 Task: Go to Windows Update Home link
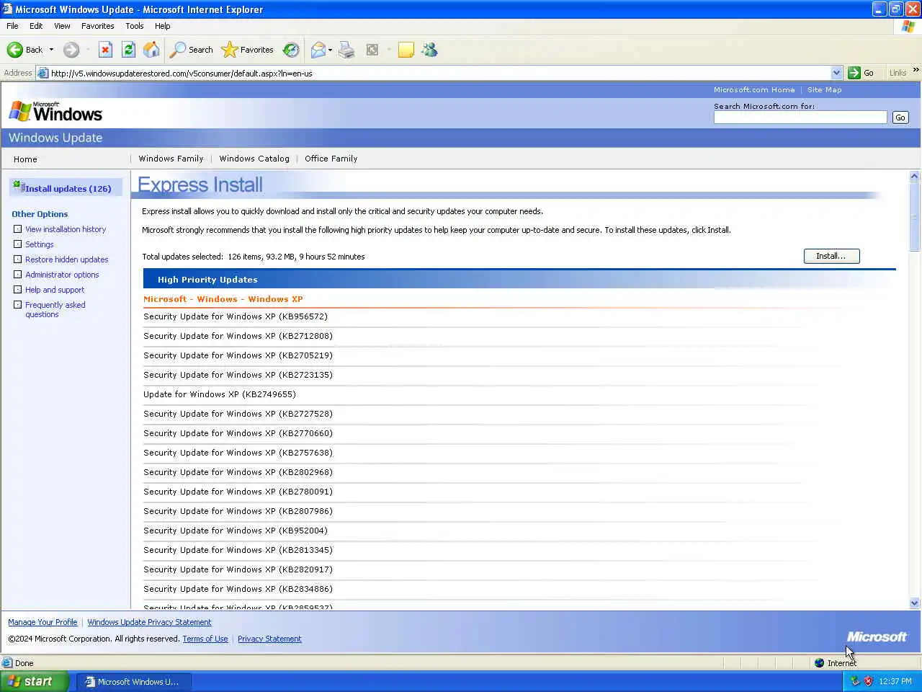point(25,159)
